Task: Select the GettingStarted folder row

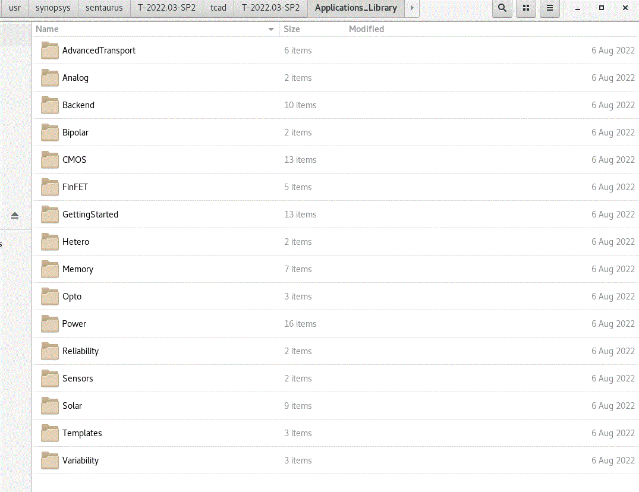Action: click(x=90, y=215)
